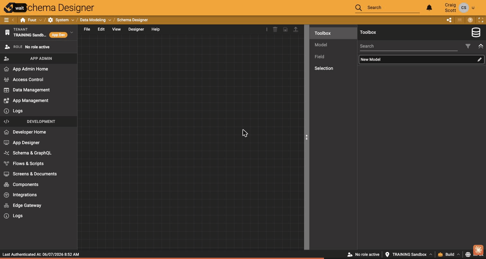Viewport: 486px width, 259px height.
Task: Click the System gear icon in breadcrumb
Action: tap(50, 20)
